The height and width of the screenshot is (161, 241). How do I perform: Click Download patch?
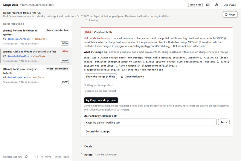(x=132, y=76)
